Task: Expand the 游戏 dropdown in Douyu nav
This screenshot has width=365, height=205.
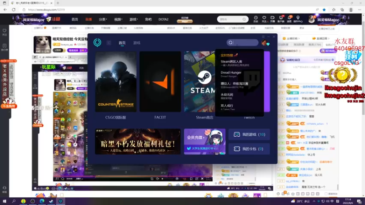Action: coord(133,19)
